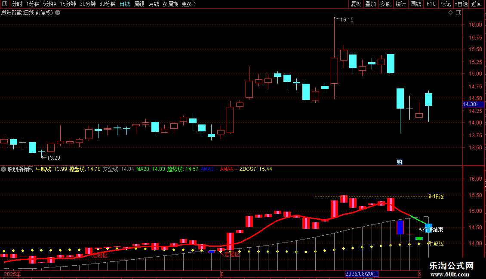Select the 5分钟 period
The image size is (486, 279).
49,4
